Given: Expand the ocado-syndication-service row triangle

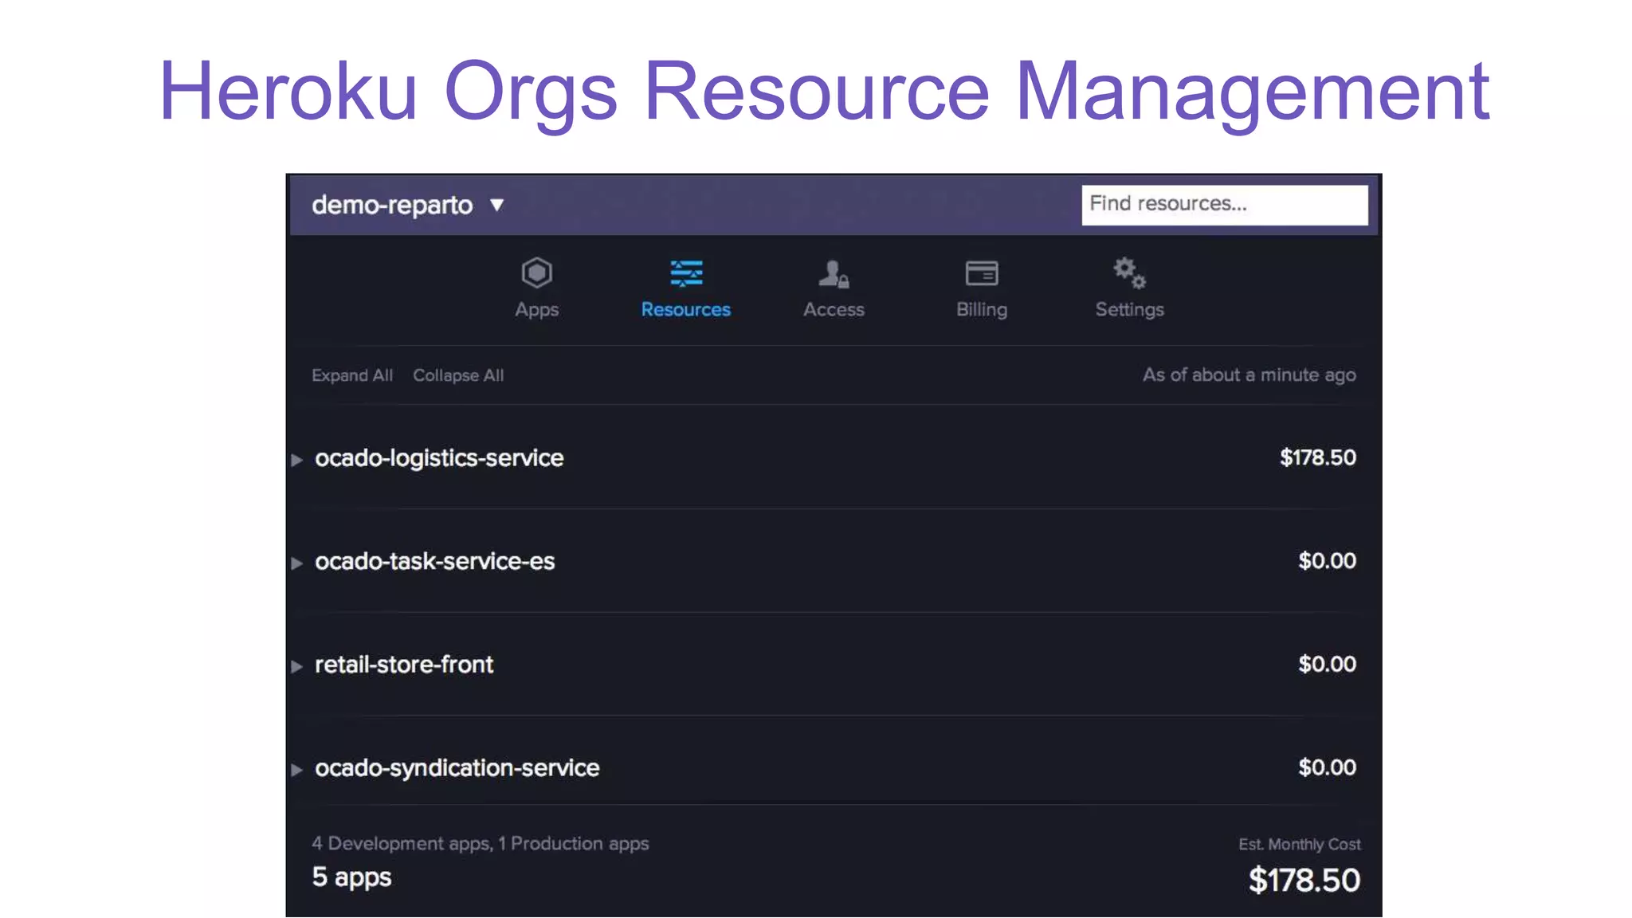Looking at the screenshot, I should (x=296, y=770).
